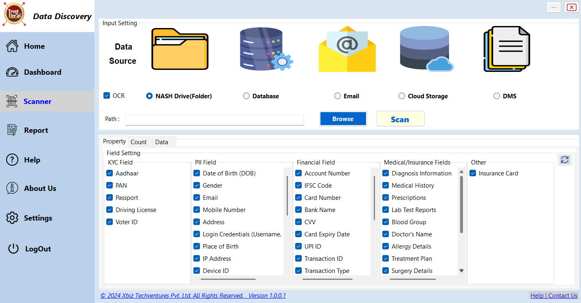Click the DMS documents icon
This screenshot has height=303, width=581.
click(x=507, y=50)
